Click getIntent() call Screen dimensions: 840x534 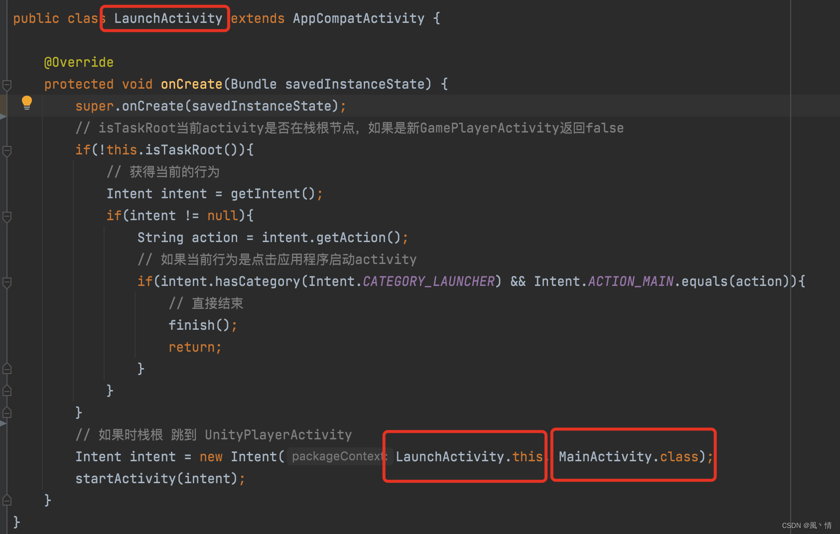coord(273,194)
